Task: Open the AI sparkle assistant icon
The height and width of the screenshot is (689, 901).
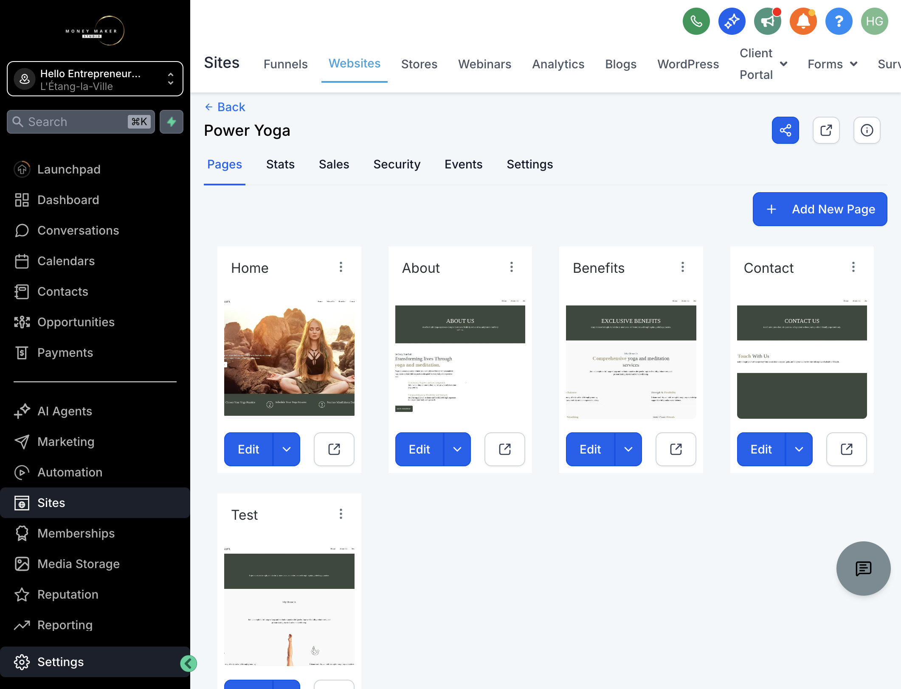Action: pos(732,21)
